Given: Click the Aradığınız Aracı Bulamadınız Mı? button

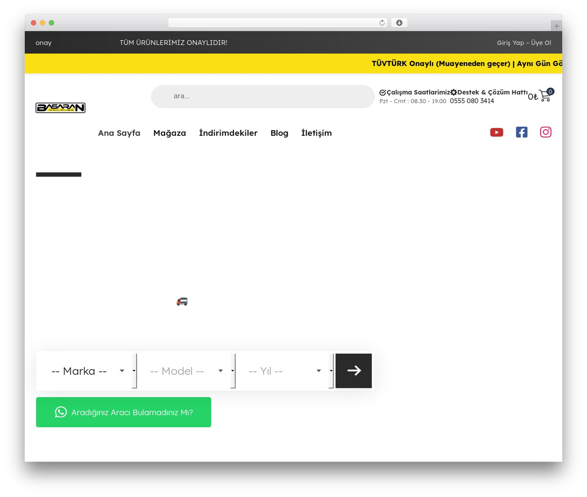Looking at the screenshot, I should click(x=124, y=412).
